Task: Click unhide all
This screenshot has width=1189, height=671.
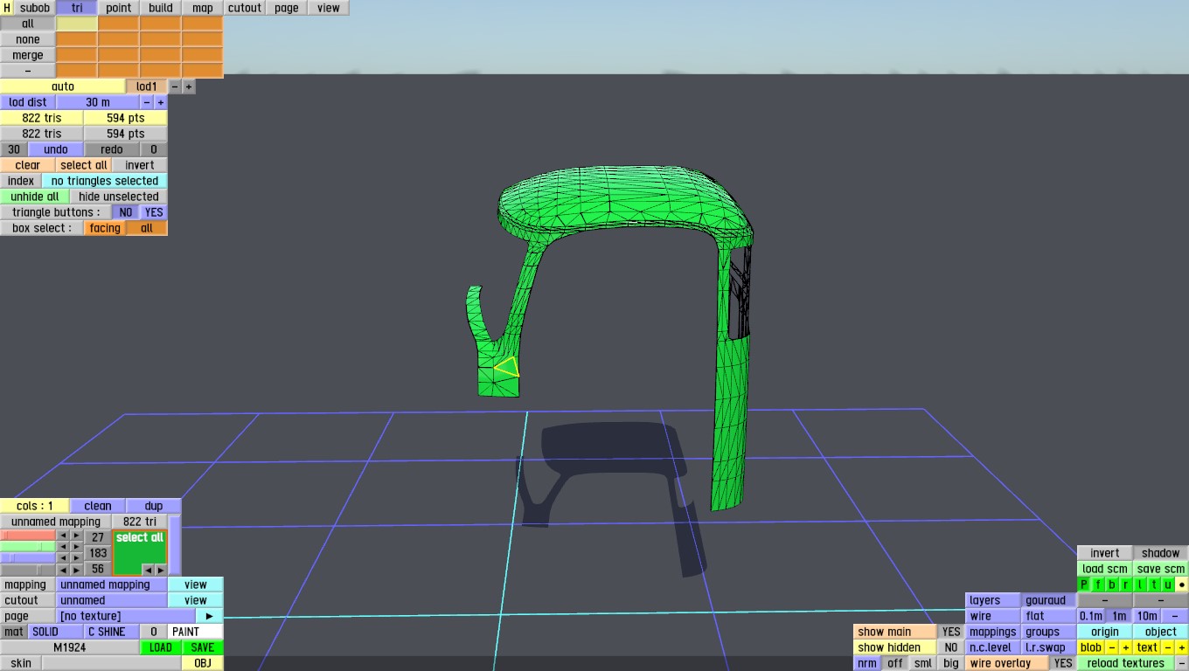Action: pyautogui.click(x=35, y=197)
